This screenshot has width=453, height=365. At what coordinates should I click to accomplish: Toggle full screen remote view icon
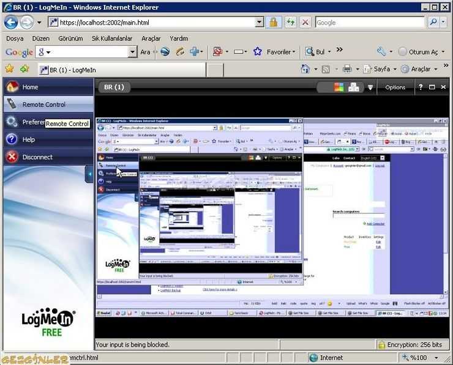[432, 87]
